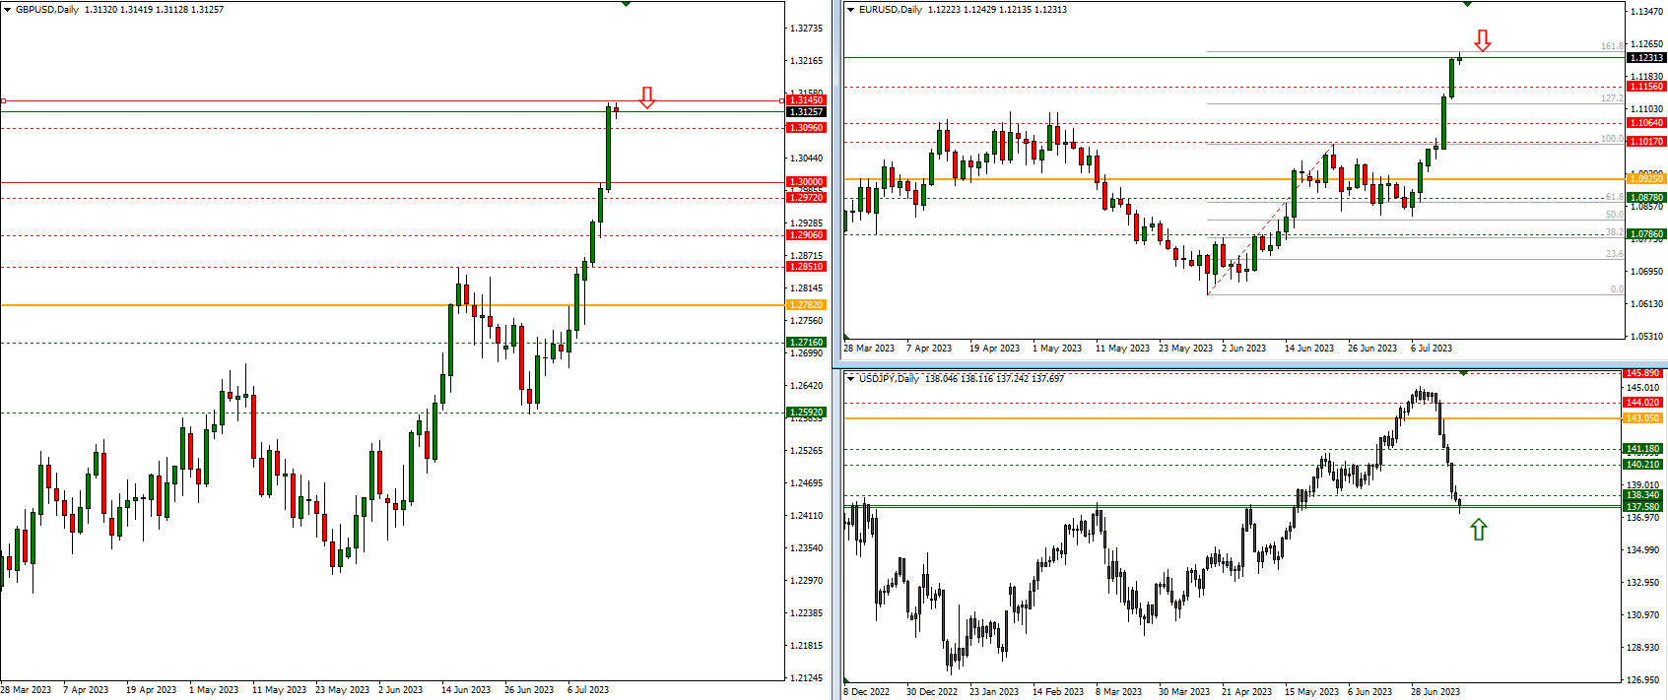Open the USDJPY chart menu triangle
Screen dimensions: 1668x700
[852, 379]
